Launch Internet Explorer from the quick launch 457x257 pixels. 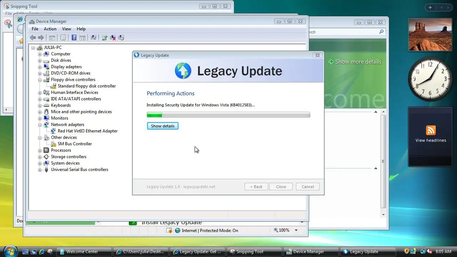click(x=42, y=252)
